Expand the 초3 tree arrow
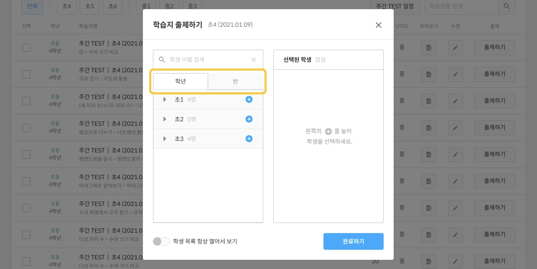The width and height of the screenshot is (537, 269). (165, 138)
